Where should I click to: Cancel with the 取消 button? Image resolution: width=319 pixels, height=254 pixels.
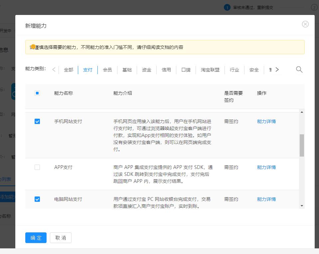[61, 238]
